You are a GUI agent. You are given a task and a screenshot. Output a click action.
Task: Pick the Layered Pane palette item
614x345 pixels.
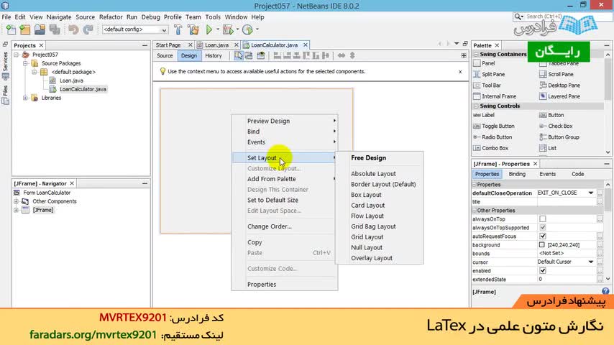point(559,96)
